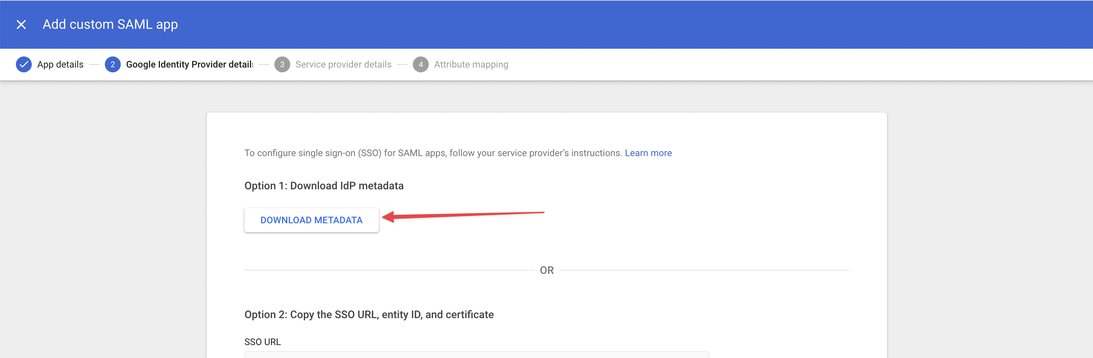Select the 'Option 1: Download IdP metadata' heading
The image size is (1093, 358).
[324, 186]
